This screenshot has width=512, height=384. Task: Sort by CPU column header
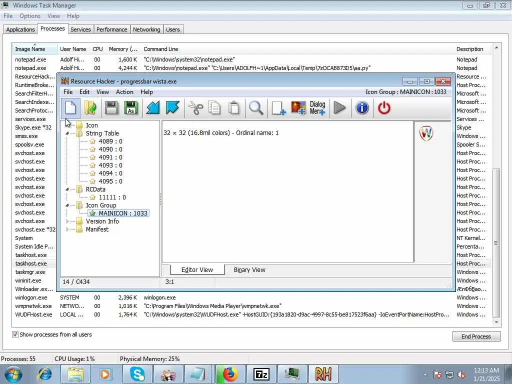97,49
